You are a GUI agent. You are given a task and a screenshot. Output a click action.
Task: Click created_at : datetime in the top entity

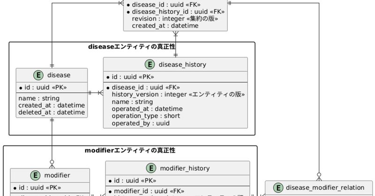165,26
